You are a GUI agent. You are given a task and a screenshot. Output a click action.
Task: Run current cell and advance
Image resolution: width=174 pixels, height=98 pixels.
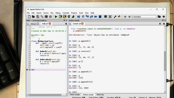point(65,17)
